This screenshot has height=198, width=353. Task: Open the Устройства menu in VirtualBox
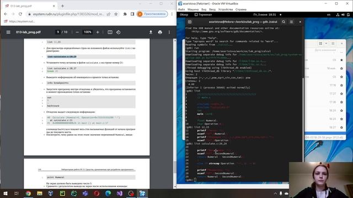[226, 9]
